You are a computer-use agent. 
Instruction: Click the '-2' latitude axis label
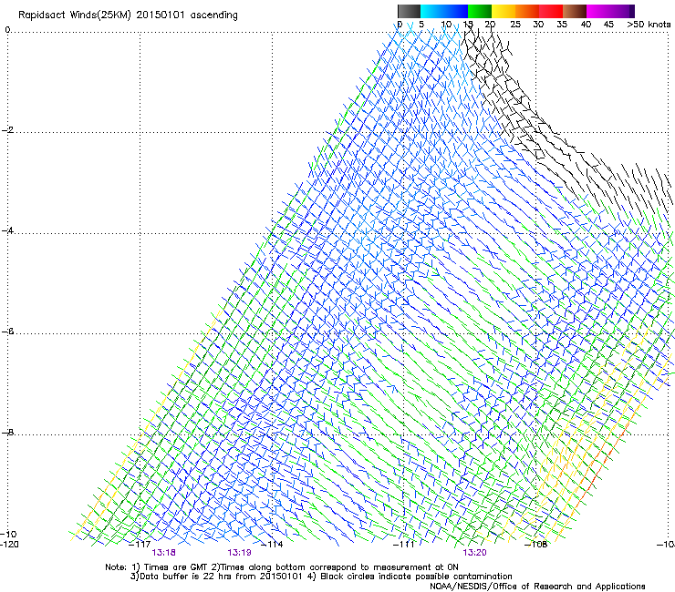(x=7, y=130)
